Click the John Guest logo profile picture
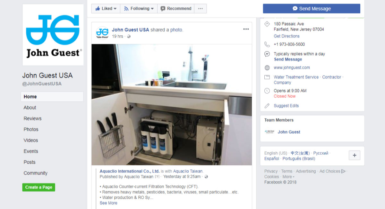The width and height of the screenshot is (385, 209). coord(53,35)
